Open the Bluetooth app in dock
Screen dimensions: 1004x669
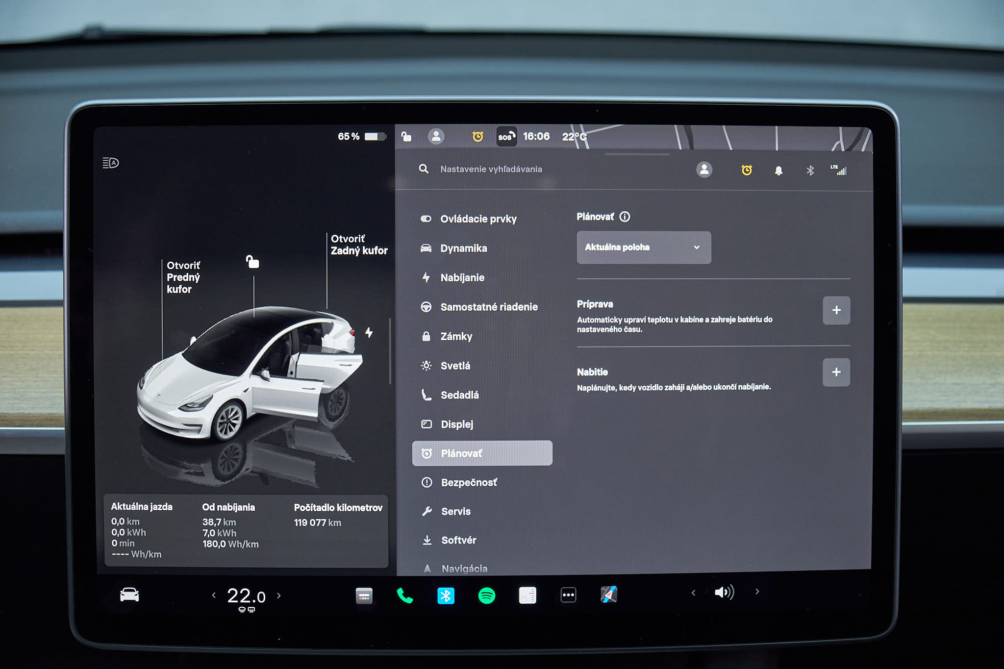point(446,595)
